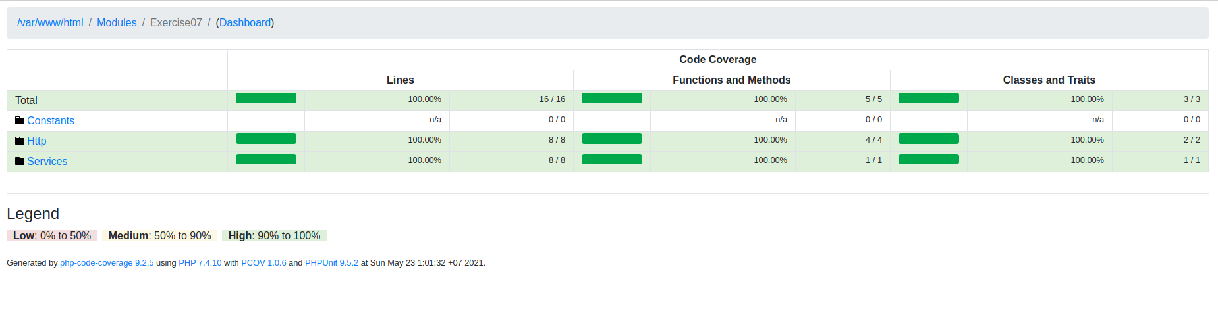Open the Constants directory link

tap(51, 120)
